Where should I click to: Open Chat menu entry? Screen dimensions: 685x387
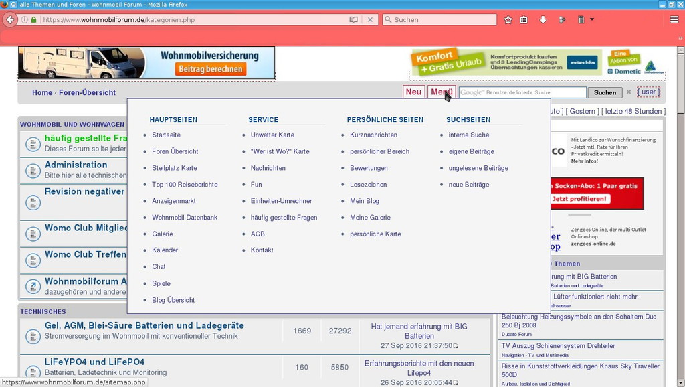(x=159, y=266)
